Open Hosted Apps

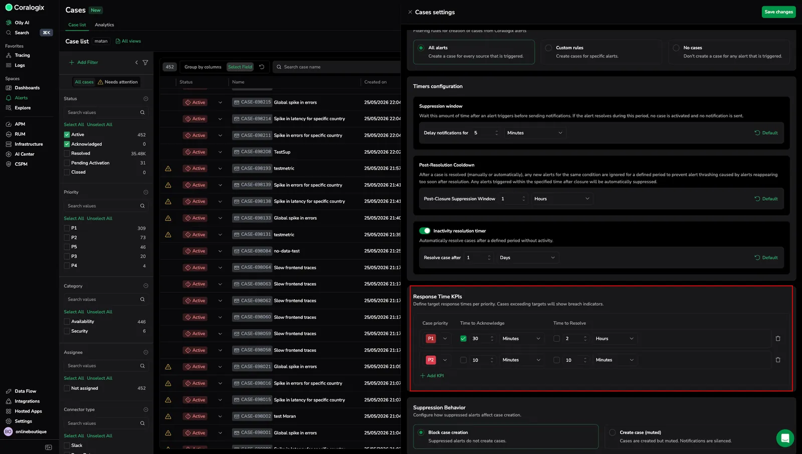24,411
